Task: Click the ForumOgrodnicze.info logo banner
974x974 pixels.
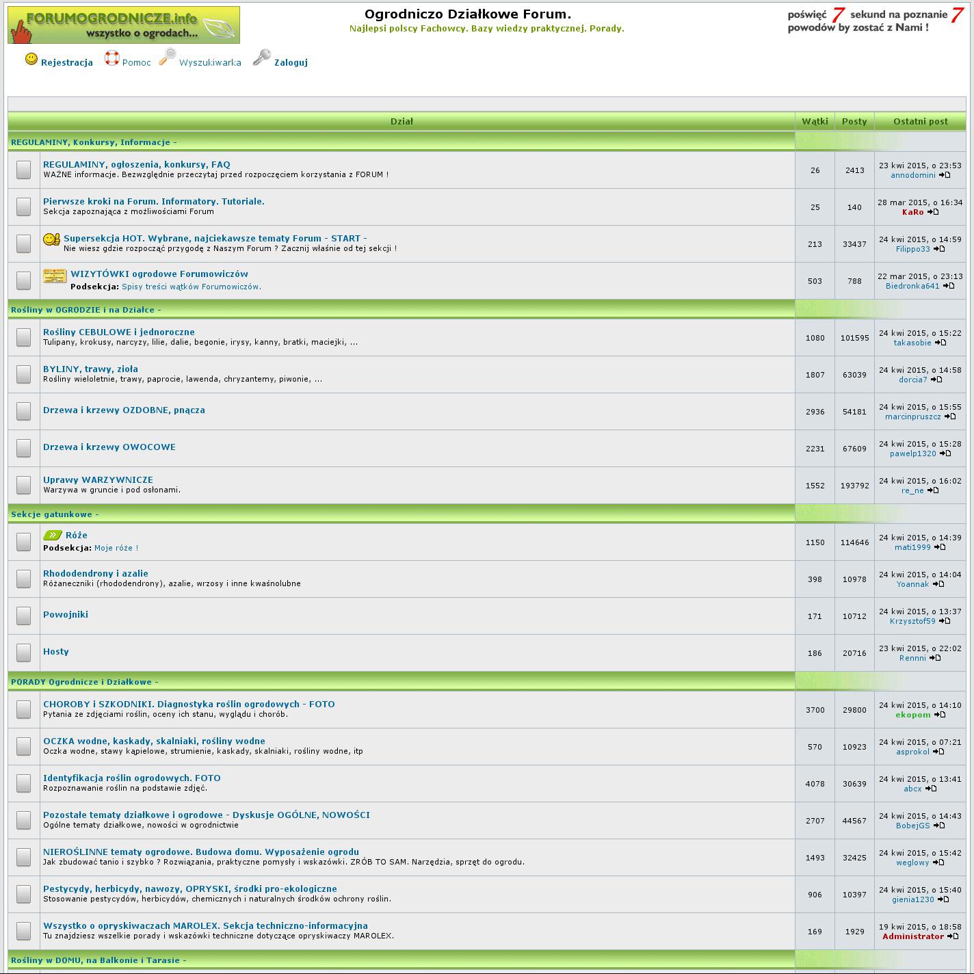Action: point(124,25)
